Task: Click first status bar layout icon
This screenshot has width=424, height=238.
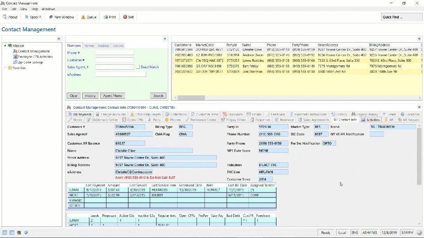Action: click(x=5, y=232)
